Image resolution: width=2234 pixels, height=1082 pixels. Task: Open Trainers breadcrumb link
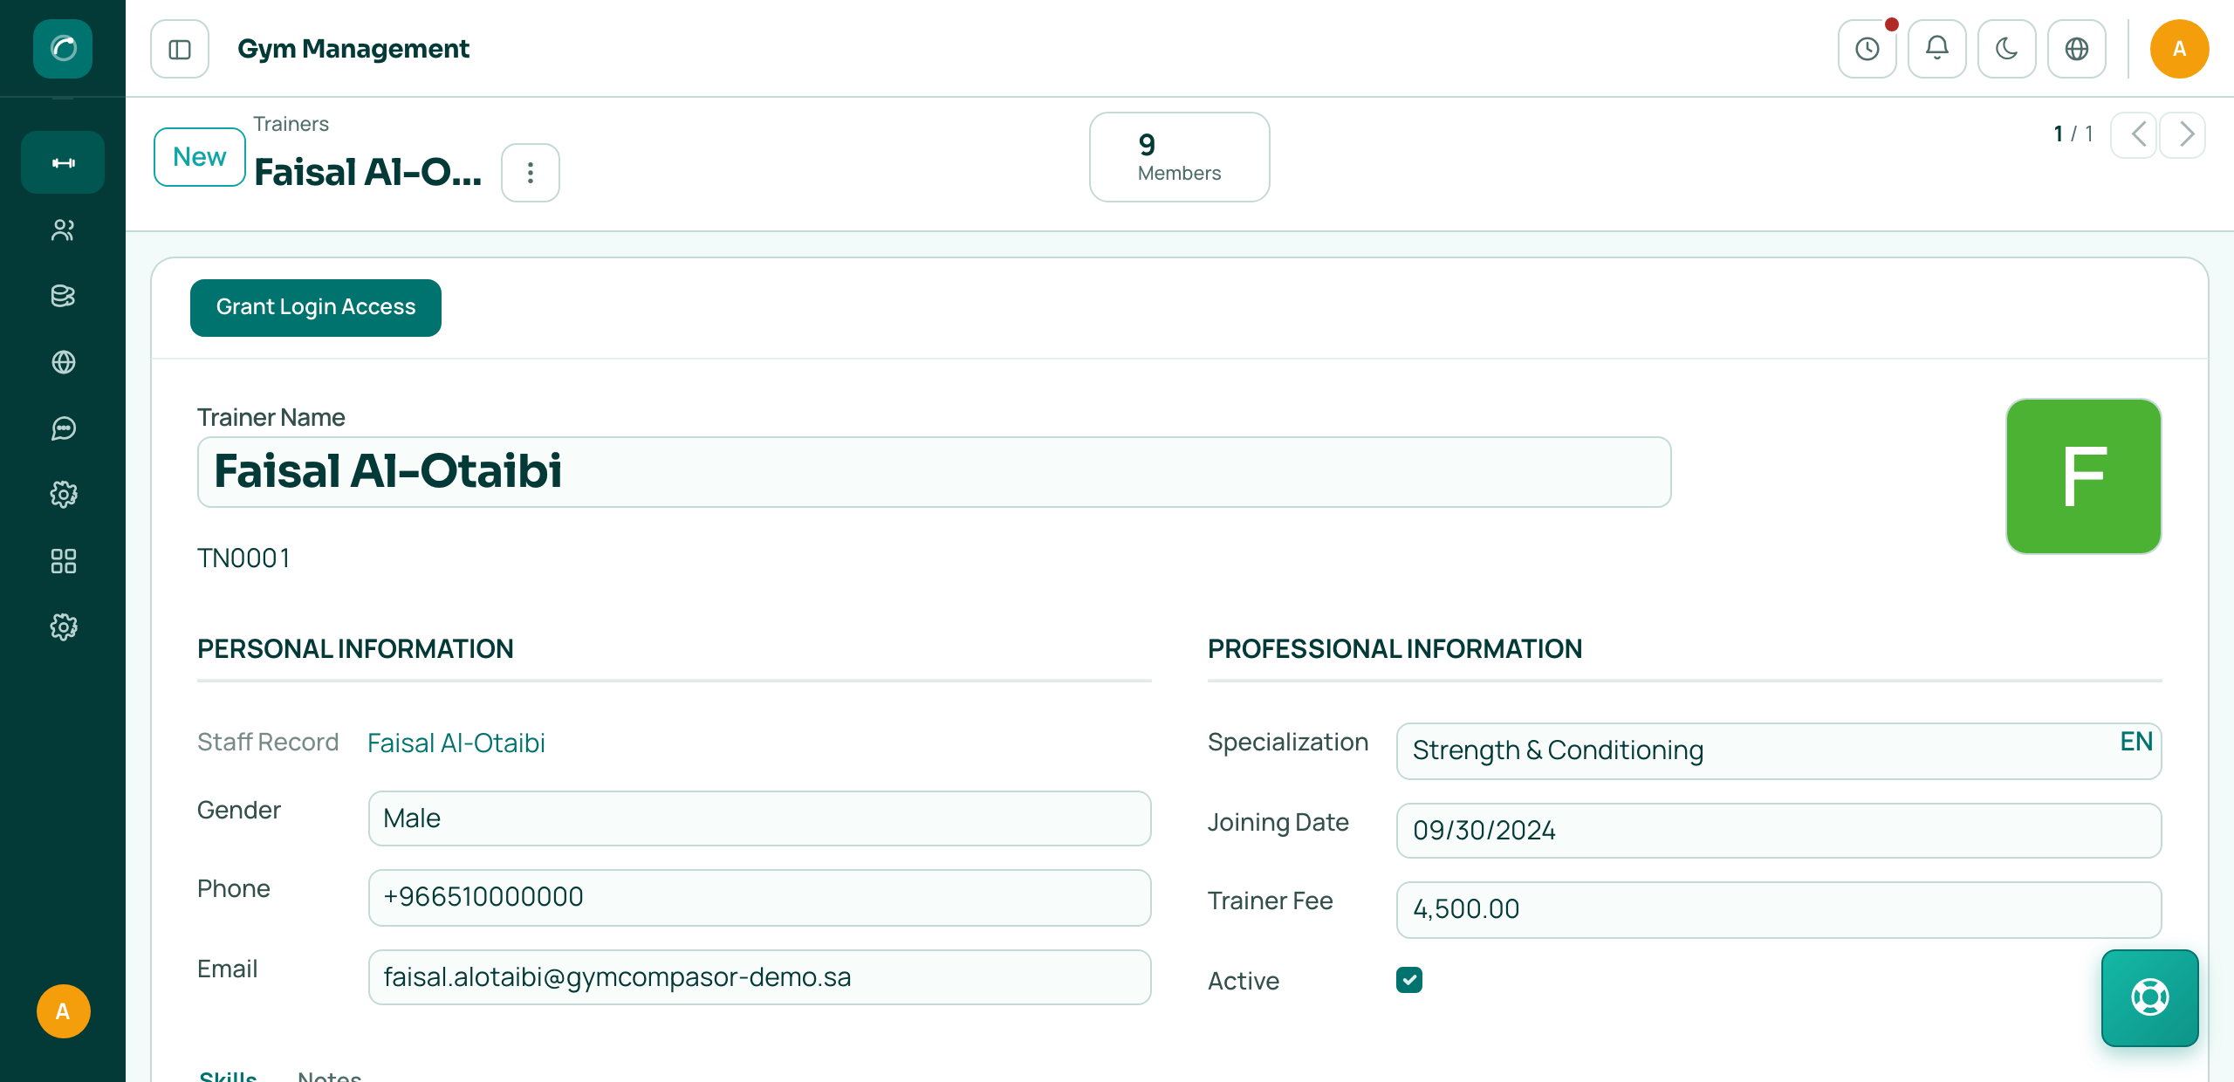(x=291, y=124)
